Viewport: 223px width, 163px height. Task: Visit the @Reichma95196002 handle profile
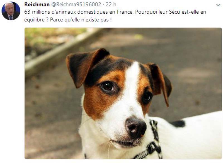click(x=76, y=4)
